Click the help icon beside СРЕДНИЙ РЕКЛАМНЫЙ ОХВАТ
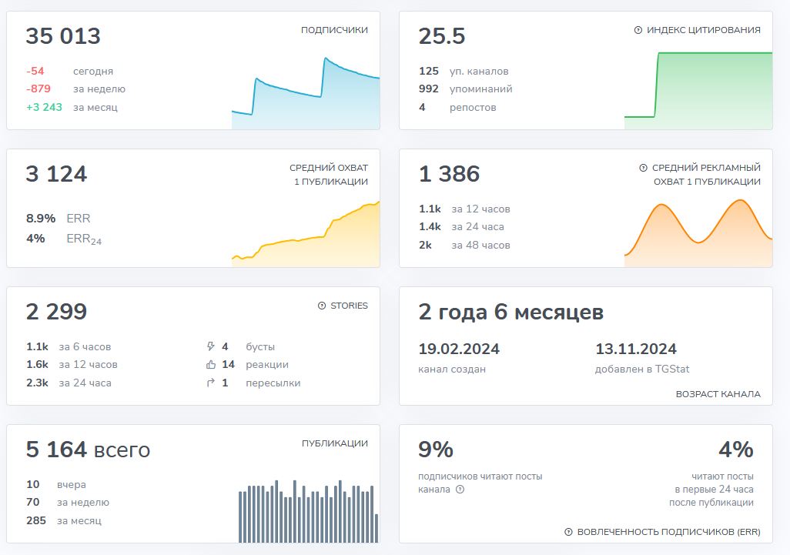Screen dimensions: 790x555 [643, 168]
